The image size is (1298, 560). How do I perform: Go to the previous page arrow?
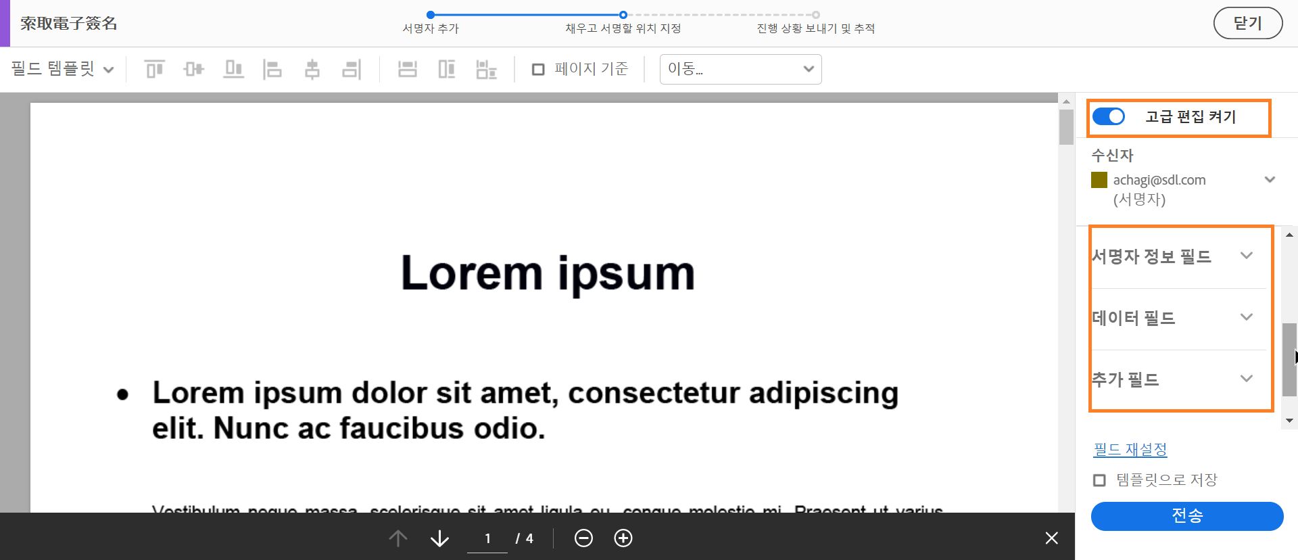pyautogui.click(x=398, y=538)
